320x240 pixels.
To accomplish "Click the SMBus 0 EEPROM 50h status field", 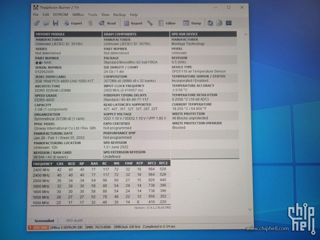I will click(x=67, y=227).
